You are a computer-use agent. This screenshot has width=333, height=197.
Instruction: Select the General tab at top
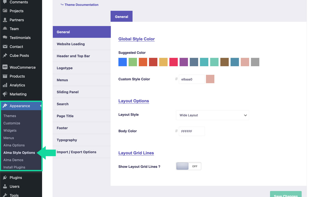pos(121,17)
